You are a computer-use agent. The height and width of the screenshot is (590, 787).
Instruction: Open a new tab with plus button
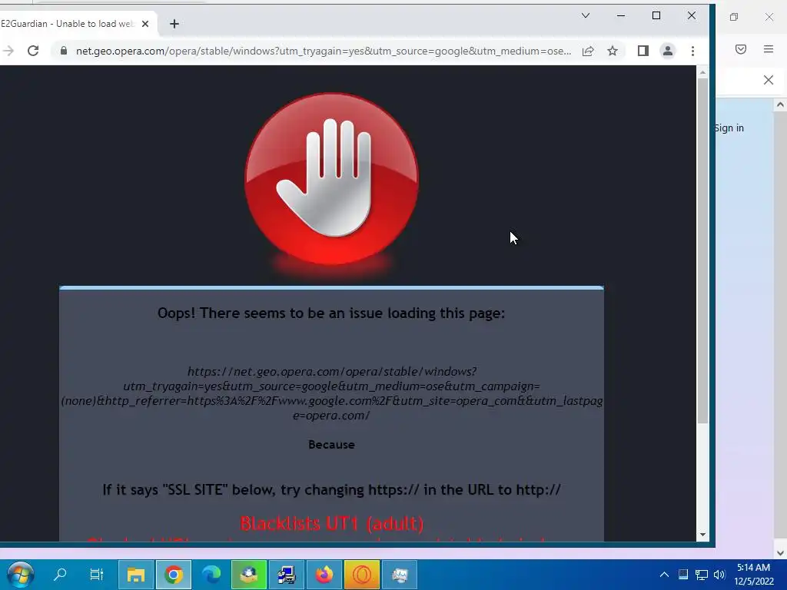[174, 24]
